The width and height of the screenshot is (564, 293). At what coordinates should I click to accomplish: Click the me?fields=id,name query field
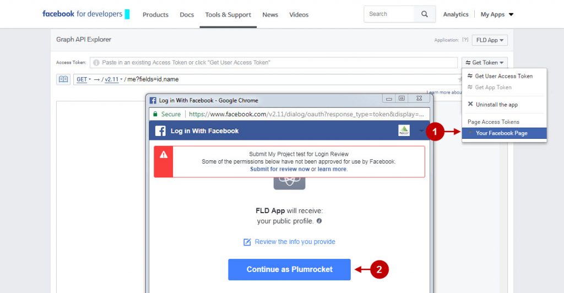tap(153, 79)
